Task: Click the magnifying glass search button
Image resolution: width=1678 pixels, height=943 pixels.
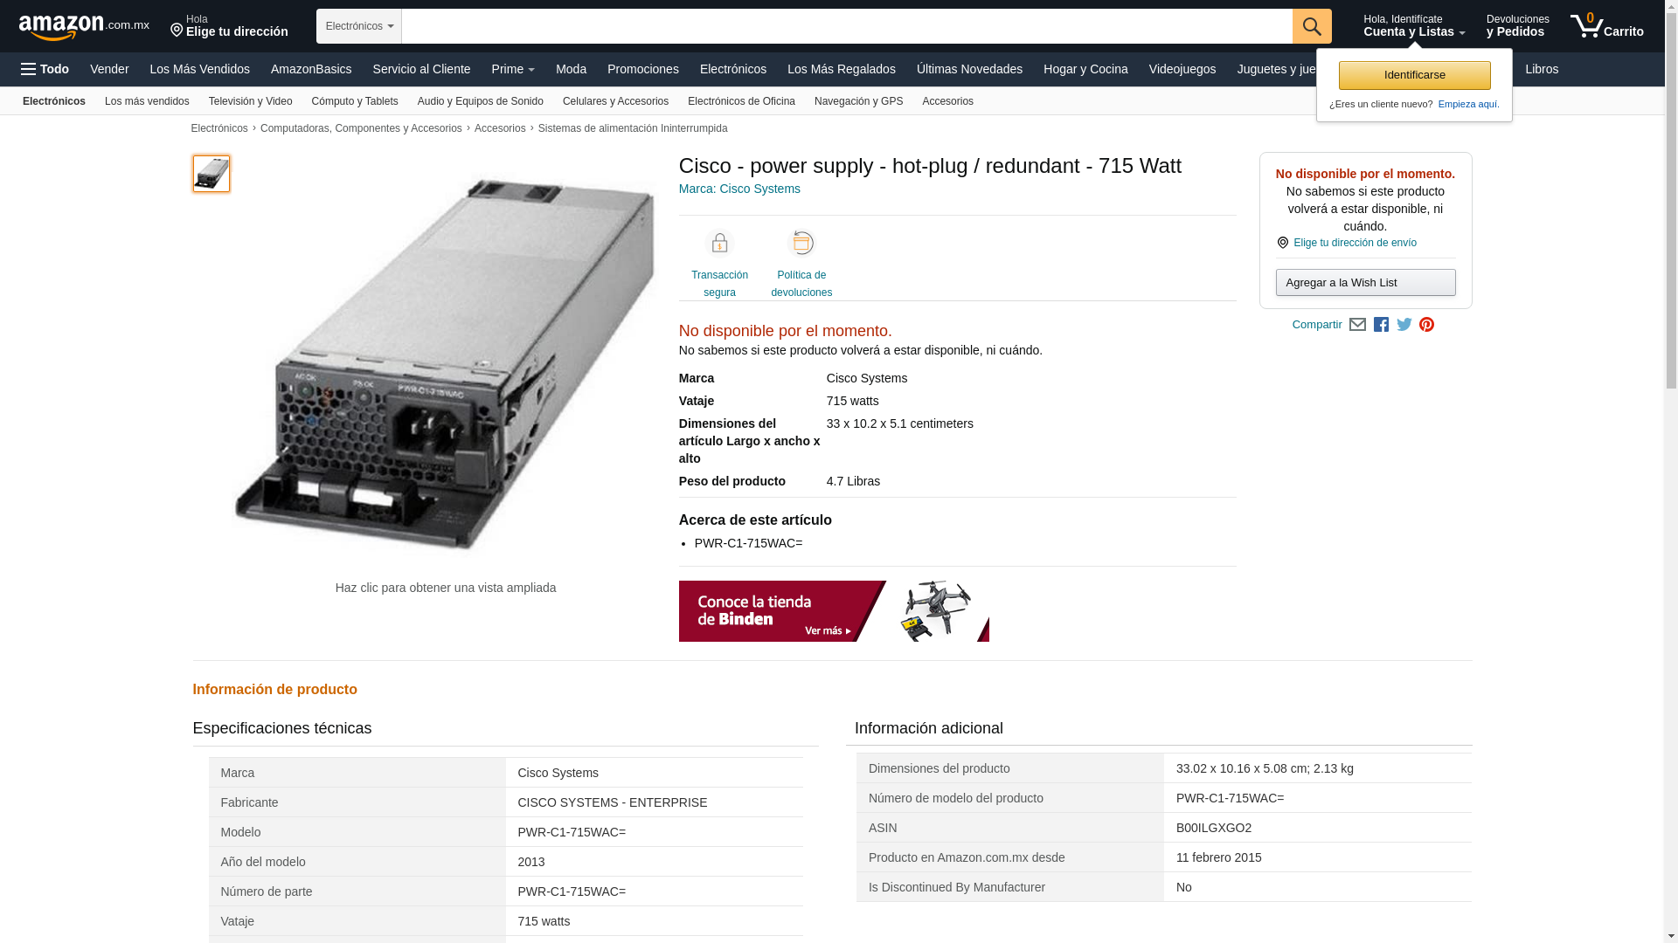Action: [x=1311, y=26]
